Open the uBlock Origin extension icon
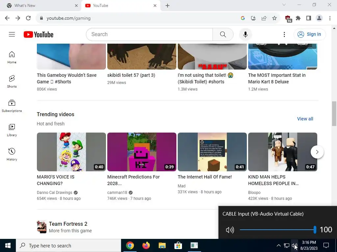 click(x=288, y=19)
